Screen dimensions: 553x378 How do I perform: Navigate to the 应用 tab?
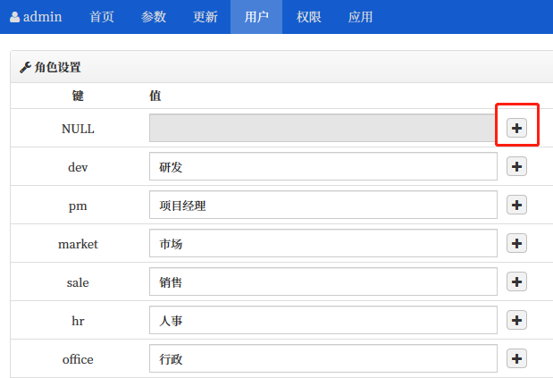360,17
